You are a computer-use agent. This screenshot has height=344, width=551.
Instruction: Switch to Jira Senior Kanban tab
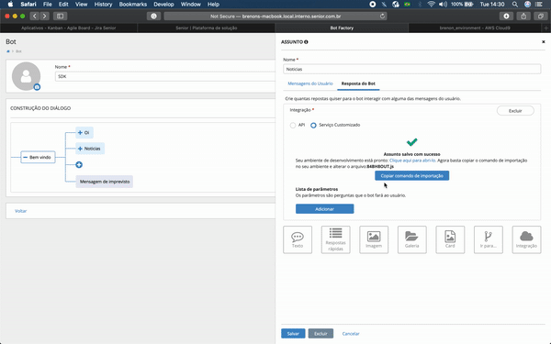point(69,28)
